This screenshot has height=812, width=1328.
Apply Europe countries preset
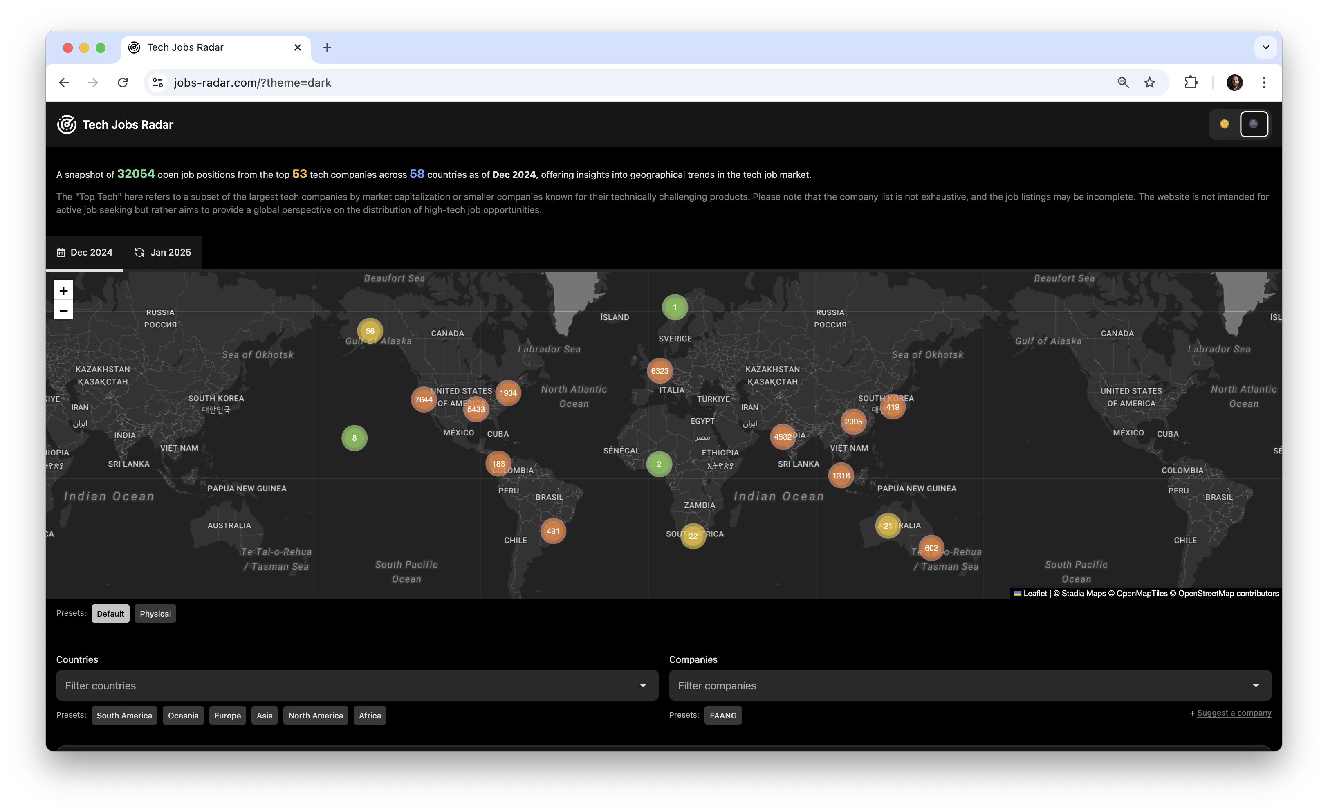coord(227,715)
